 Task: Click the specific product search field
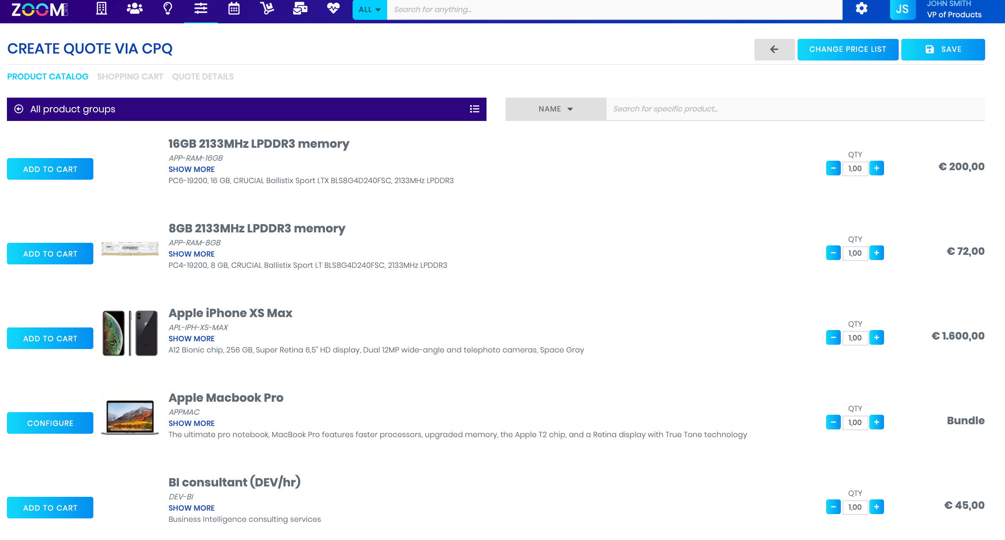pos(795,109)
